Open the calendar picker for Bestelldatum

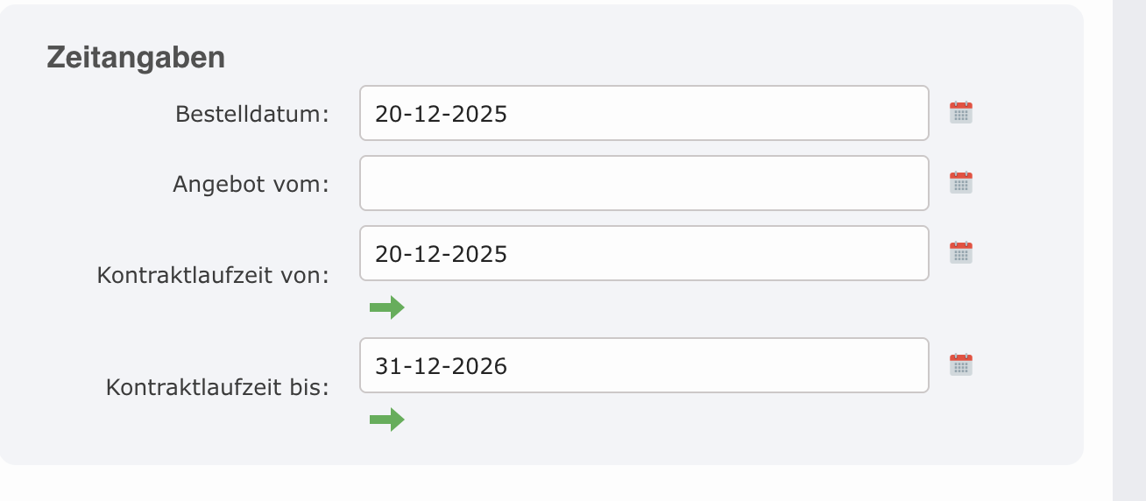coord(961,113)
